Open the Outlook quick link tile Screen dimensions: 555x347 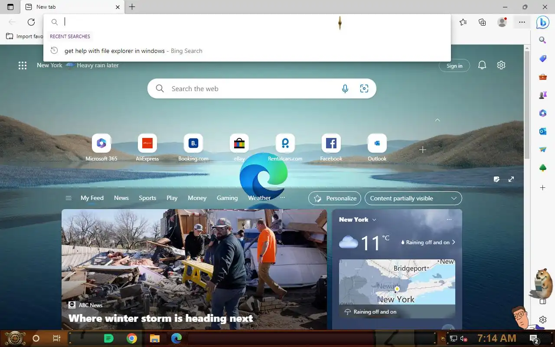click(377, 147)
